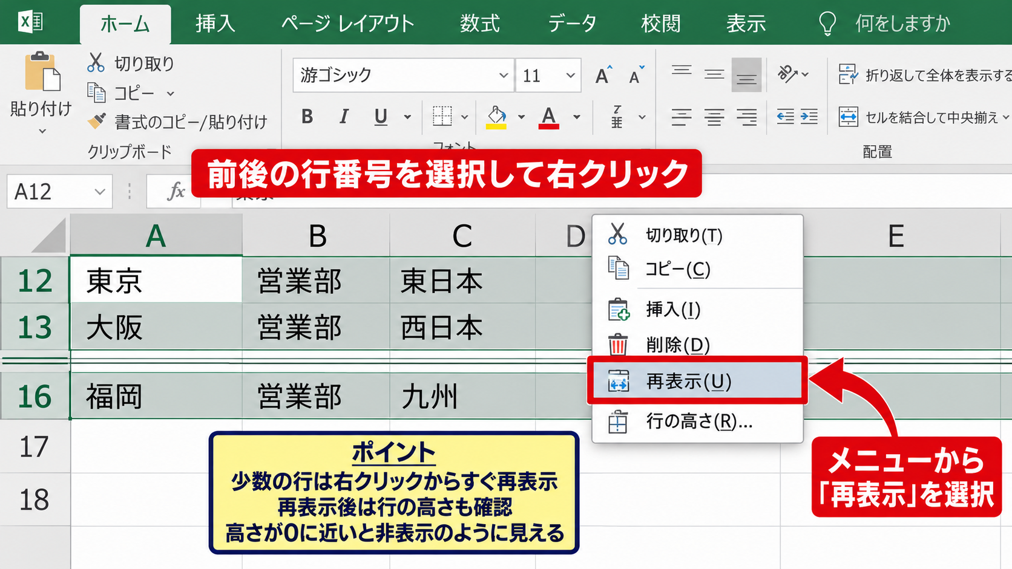Screen dimensions: 1012x569
Task: Choose コピー(C) in the context menu
Action: tap(697, 268)
